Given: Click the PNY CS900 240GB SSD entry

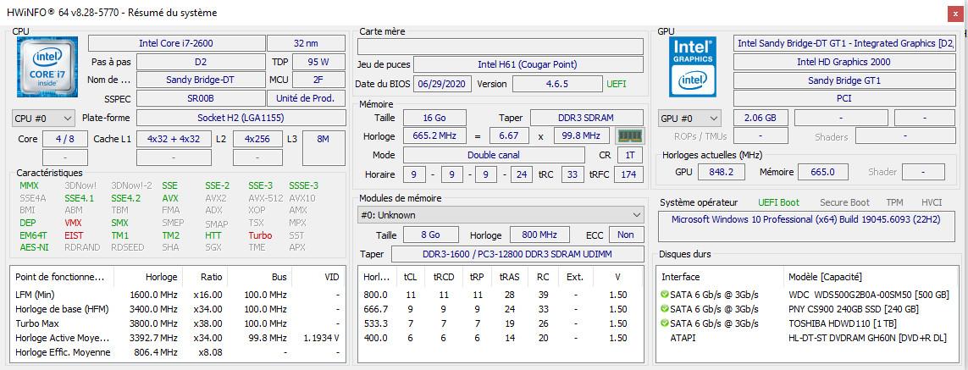Looking at the screenshot, I should [x=853, y=309].
